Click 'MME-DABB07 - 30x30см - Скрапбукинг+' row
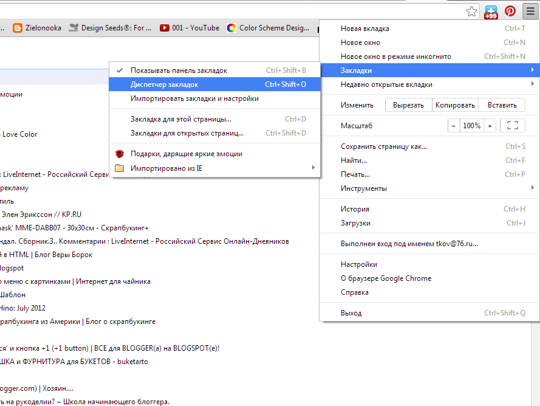Image resolution: width=540 pixels, height=406 pixels. pos(74,228)
